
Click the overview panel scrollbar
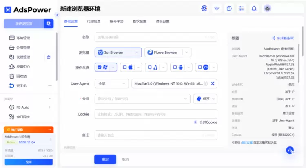click(299, 63)
